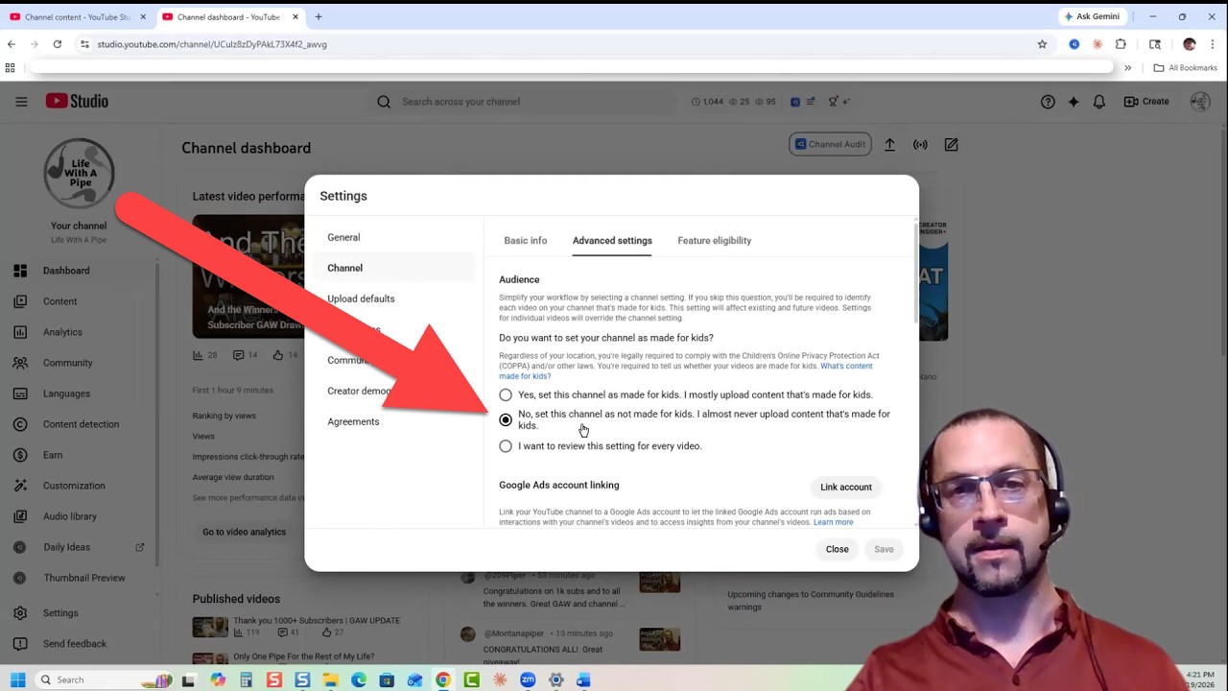Image resolution: width=1228 pixels, height=691 pixels.
Task: Switch to the Feature eligibility tab
Action: click(714, 241)
